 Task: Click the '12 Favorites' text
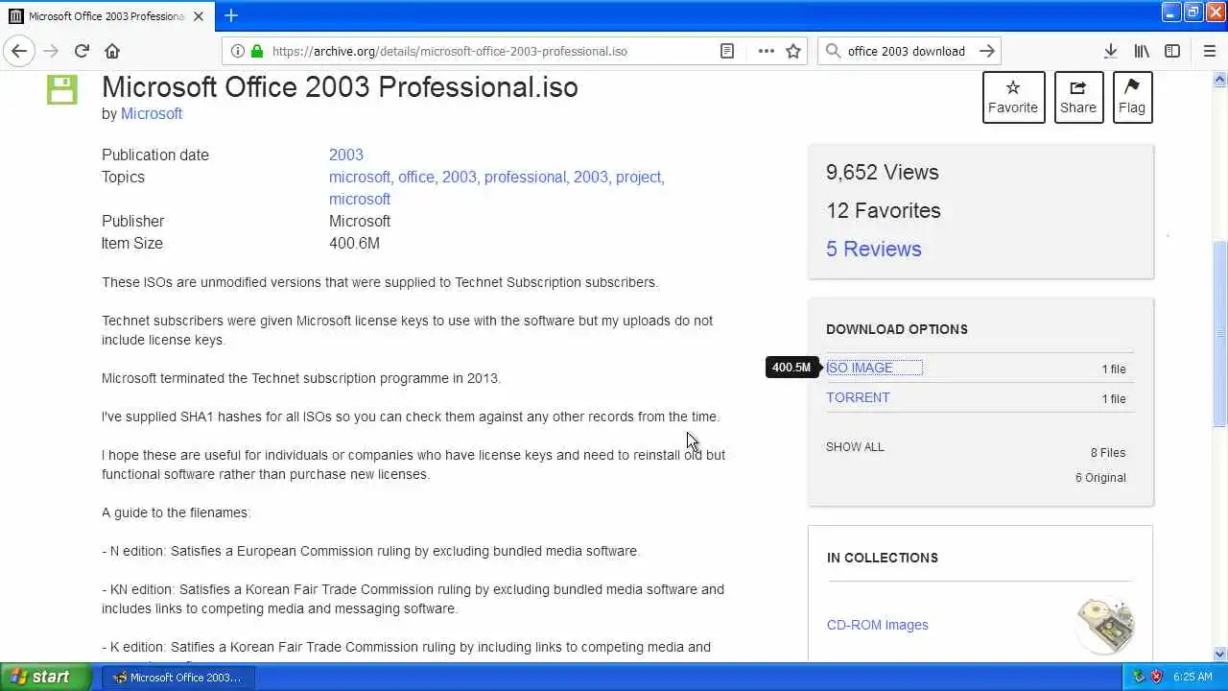pos(884,211)
